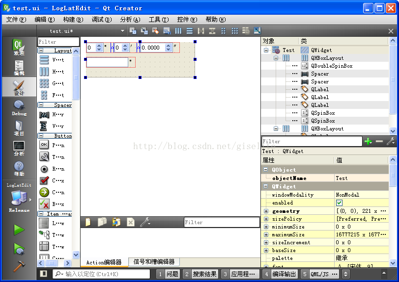This screenshot has width=399, height=282.
Task: Open the Welcome mode in sidebar
Action: (19, 47)
